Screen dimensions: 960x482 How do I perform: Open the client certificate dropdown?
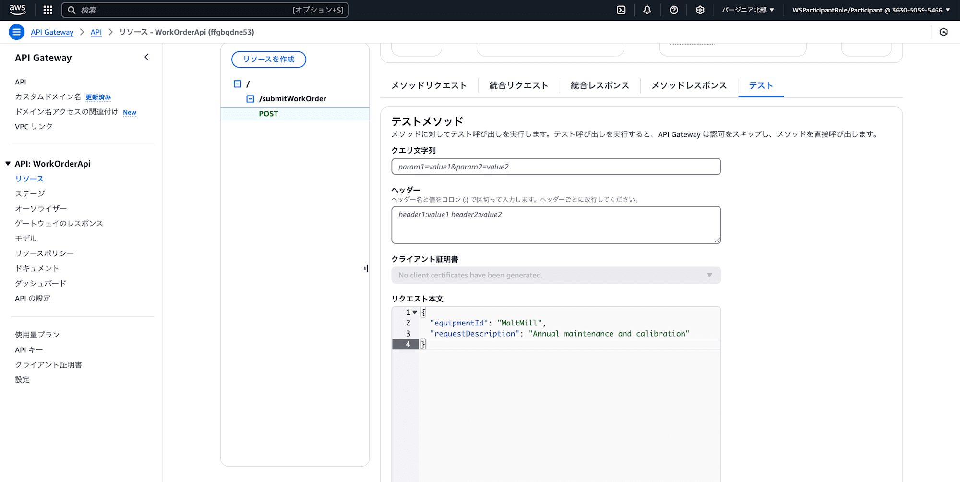tap(556, 275)
